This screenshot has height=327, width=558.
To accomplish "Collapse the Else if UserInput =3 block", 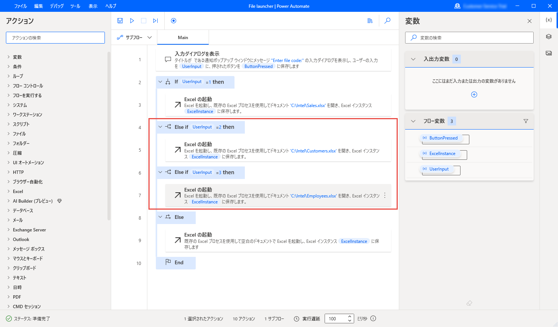I will [x=160, y=172].
